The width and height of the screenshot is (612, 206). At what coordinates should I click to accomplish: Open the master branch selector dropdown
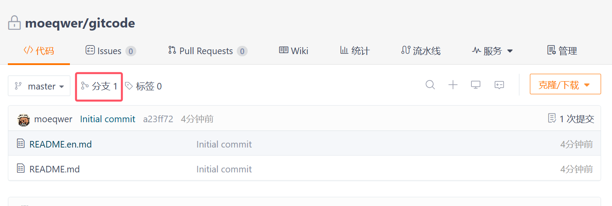click(x=39, y=86)
